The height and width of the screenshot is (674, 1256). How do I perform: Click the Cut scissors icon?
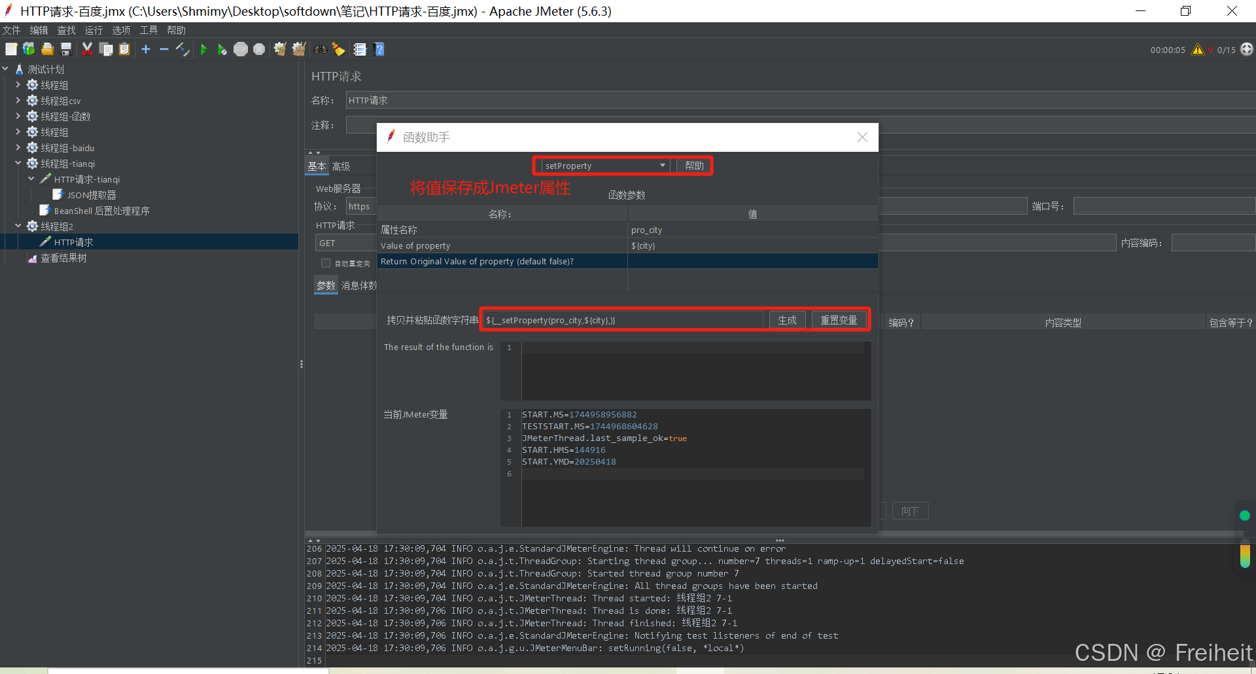87,49
